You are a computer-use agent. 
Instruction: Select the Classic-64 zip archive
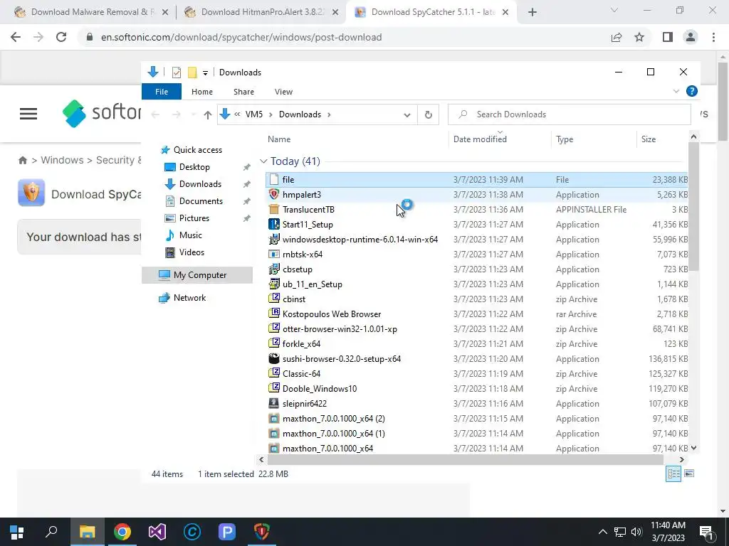[301, 374]
